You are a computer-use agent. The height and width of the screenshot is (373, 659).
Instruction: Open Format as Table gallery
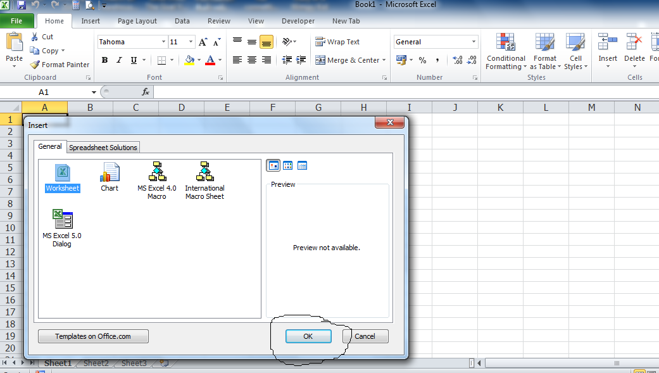point(545,51)
